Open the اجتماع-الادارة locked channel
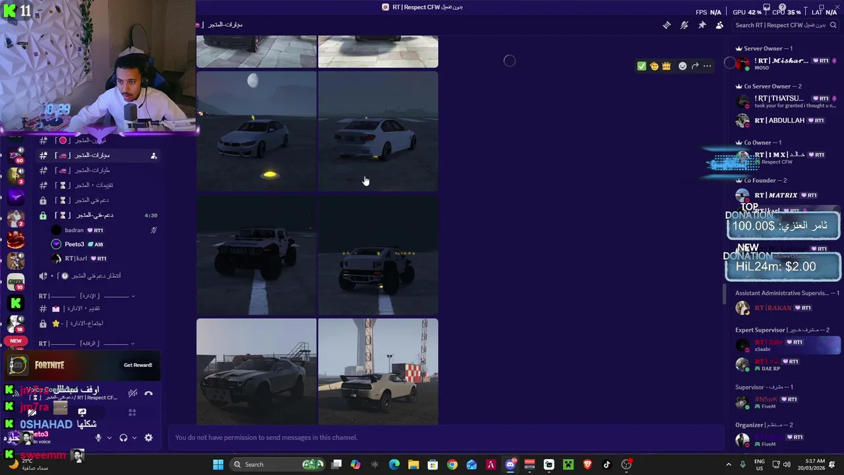 click(99, 324)
